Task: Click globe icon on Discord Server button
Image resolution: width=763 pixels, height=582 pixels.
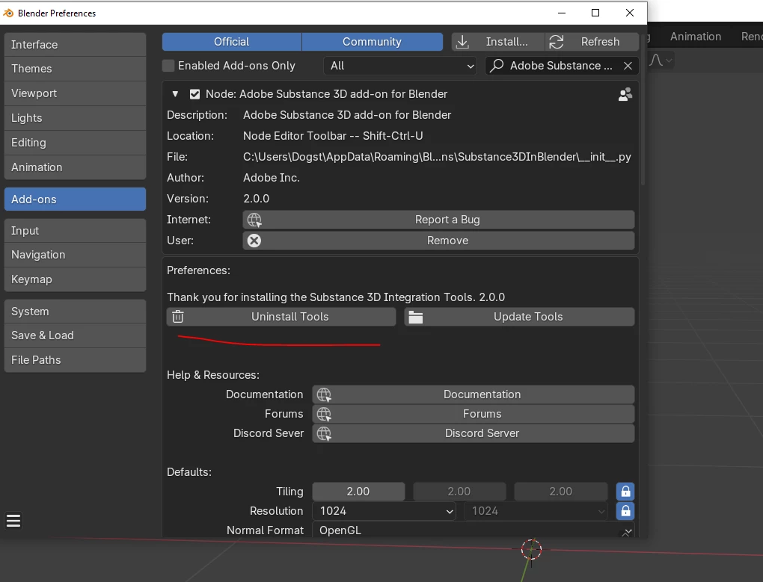Action: point(324,433)
